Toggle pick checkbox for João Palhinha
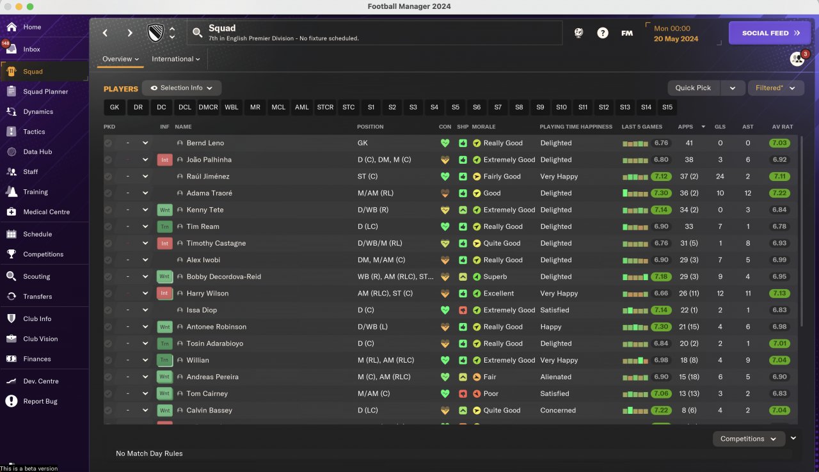The width and height of the screenshot is (819, 472). pyautogui.click(x=108, y=160)
